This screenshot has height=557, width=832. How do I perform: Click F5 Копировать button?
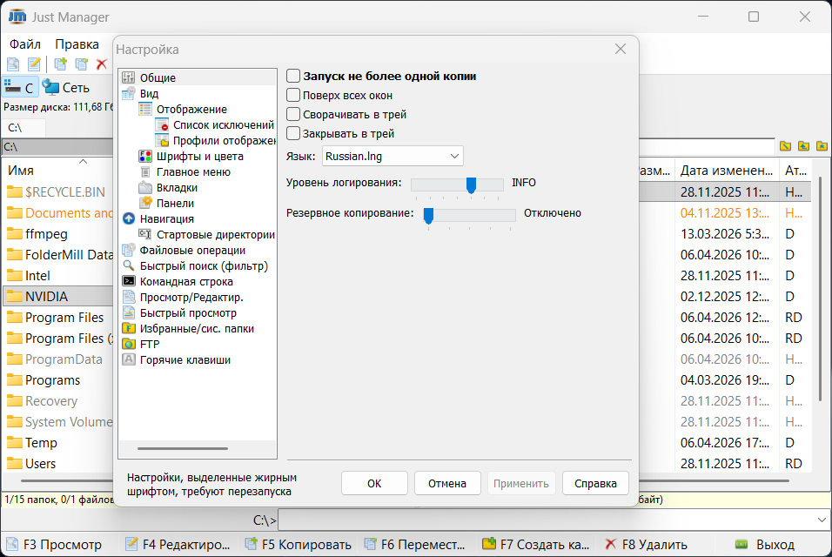pyautogui.click(x=299, y=544)
